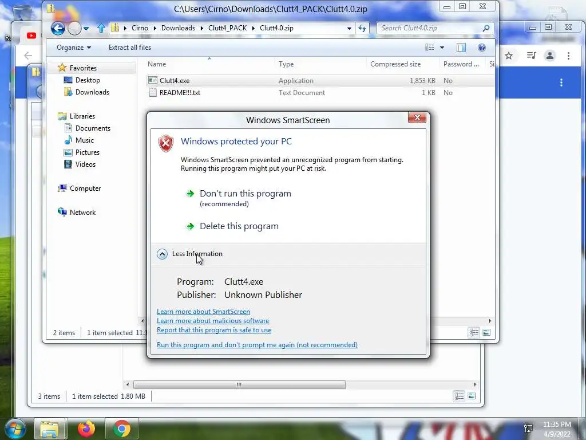Screen dimensions: 586x440
Task: Sort by Password column header
Action: [461, 64]
